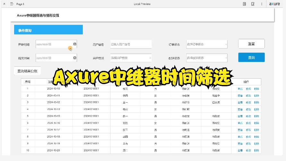The image size is (286, 161).
Task: Open the three-dot more options menu
Action: (x=262, y=4)
